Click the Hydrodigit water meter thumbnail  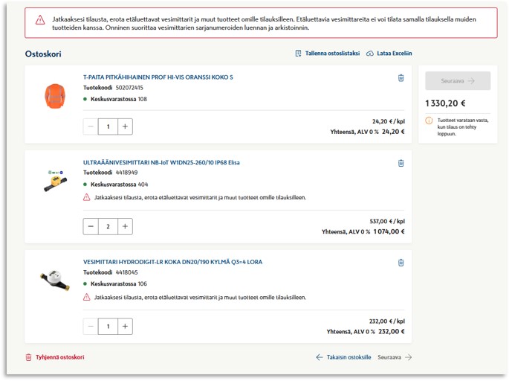point(54,280)
